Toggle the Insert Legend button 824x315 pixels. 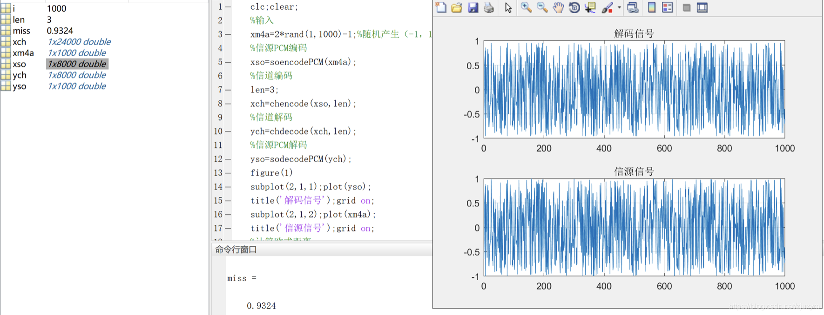pyautogui.click(x=668, y=7)
